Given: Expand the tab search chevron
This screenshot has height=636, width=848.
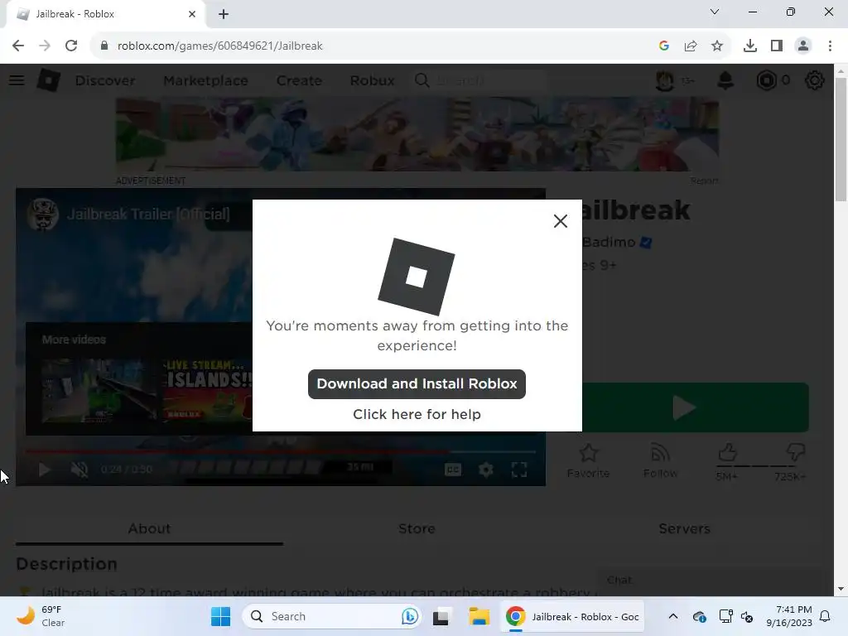Looking at the screenshot, I should click(x=715, y=12).
